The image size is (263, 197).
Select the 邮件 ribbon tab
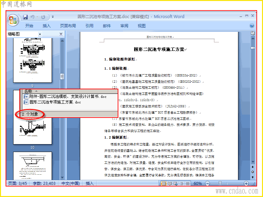[107, 26]
